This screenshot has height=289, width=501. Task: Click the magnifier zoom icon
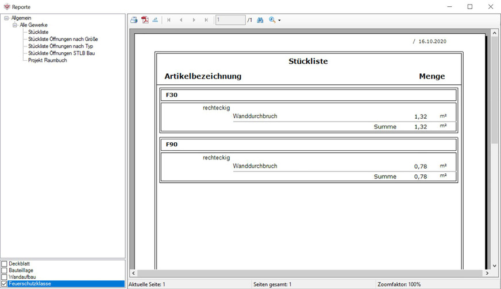click(x=272, y=20)
